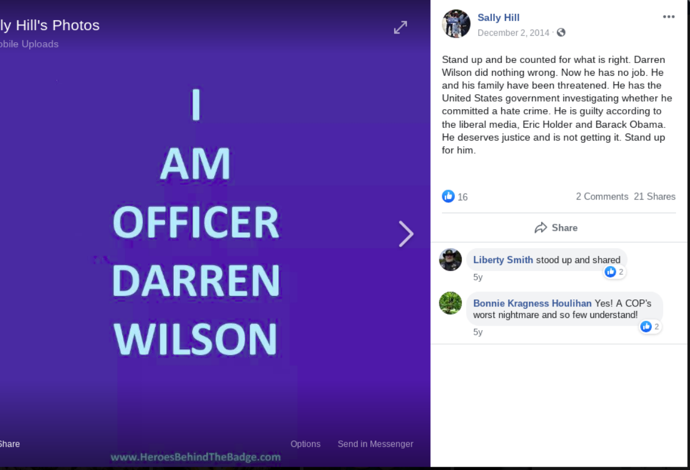690x470 pixels.
Task: Enter fullscreen with the expand arrows icon
Action: pyautogui.click(x=401, y=27)
